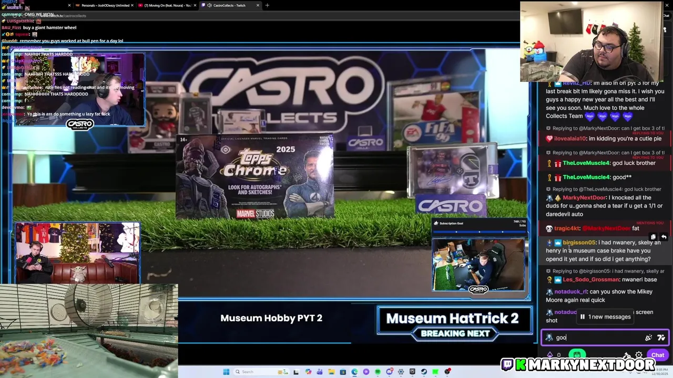673x378 pixels.
Task: Open TheLoveMuscle4 username on god luck message
Action: [x=586, y=163]
